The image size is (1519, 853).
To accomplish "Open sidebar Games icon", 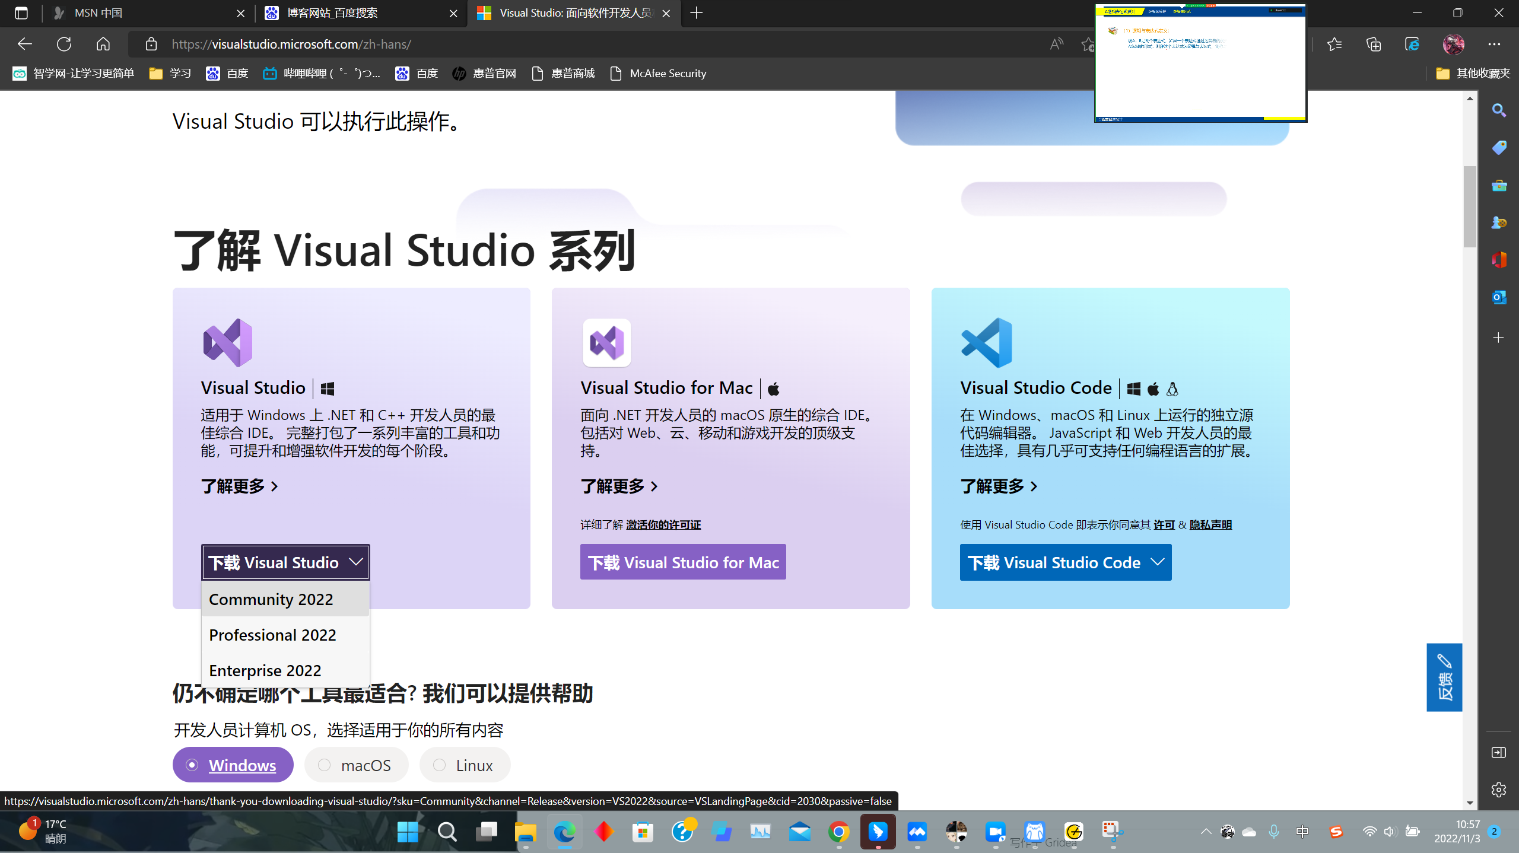I will pyautogui.click(x=1499, y=222).
